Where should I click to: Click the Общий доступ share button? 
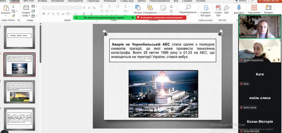(x=269, y=1)
